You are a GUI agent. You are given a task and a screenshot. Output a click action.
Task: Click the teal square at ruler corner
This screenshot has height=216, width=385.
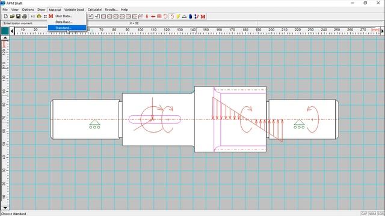coord(5,31)
